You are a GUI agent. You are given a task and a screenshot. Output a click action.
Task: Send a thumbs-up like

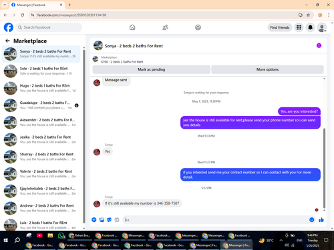coord(321,220)
